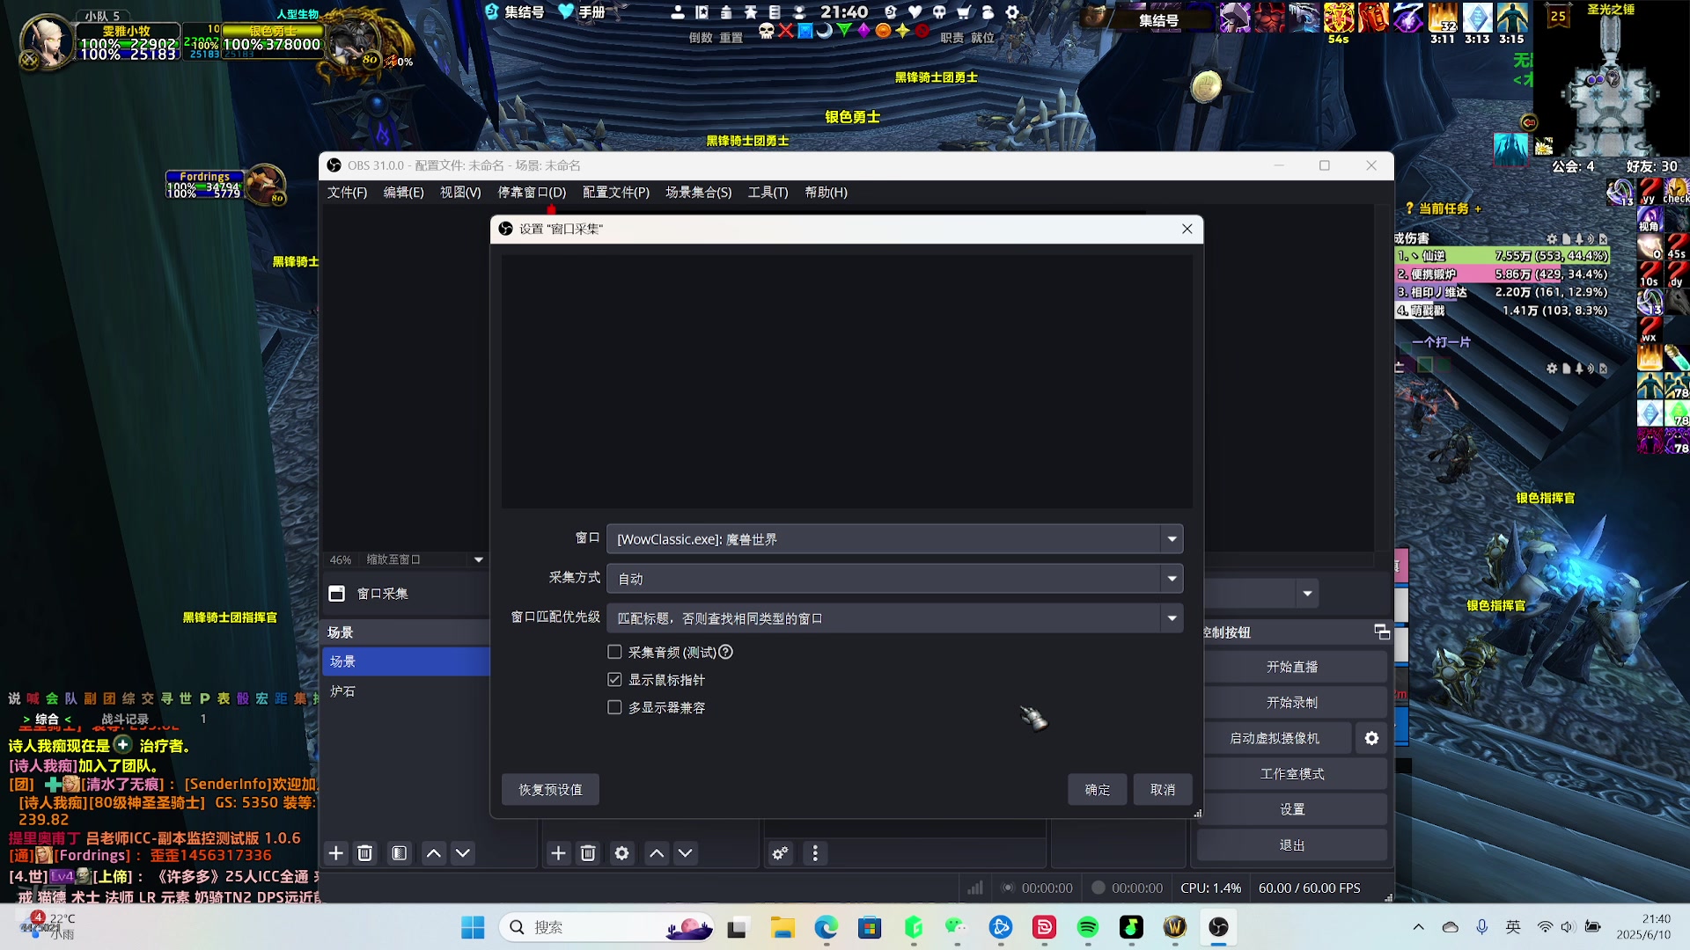
Task: Click 退出 exit button in controls
Action: [x=1292, y=845]
